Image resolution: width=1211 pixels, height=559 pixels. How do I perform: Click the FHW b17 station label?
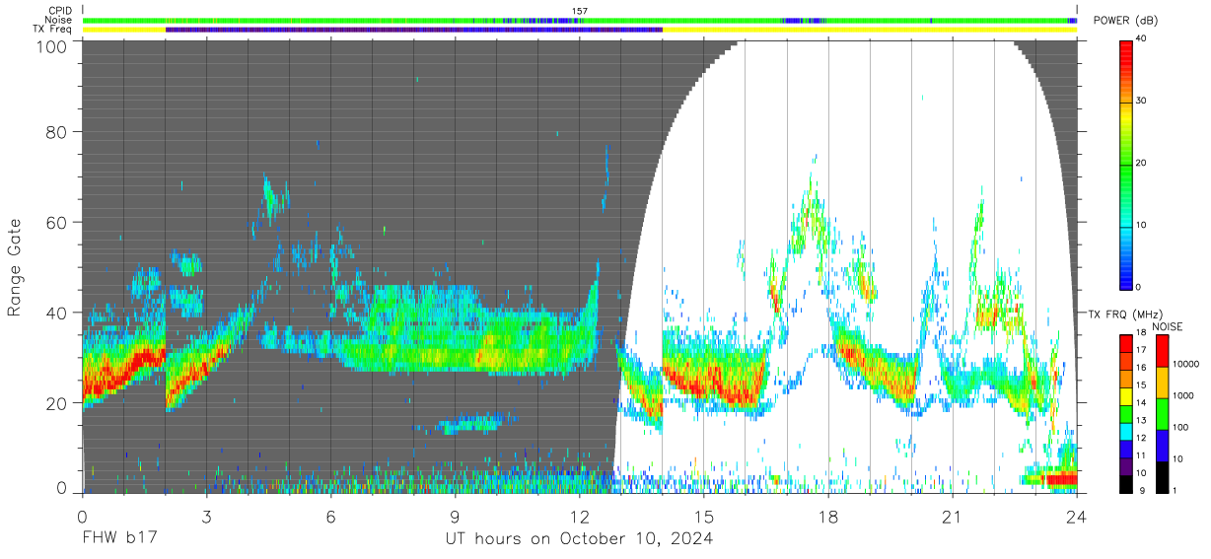pyautogui.click(x=119, y=539)
